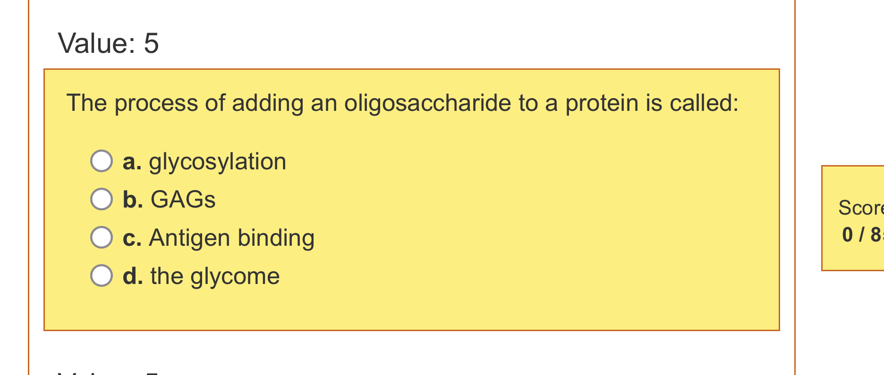The width and height of the screenshot is (884, 375).
Task: Click the bold letter d. before the glycome
Action: (x=132, y=275)
